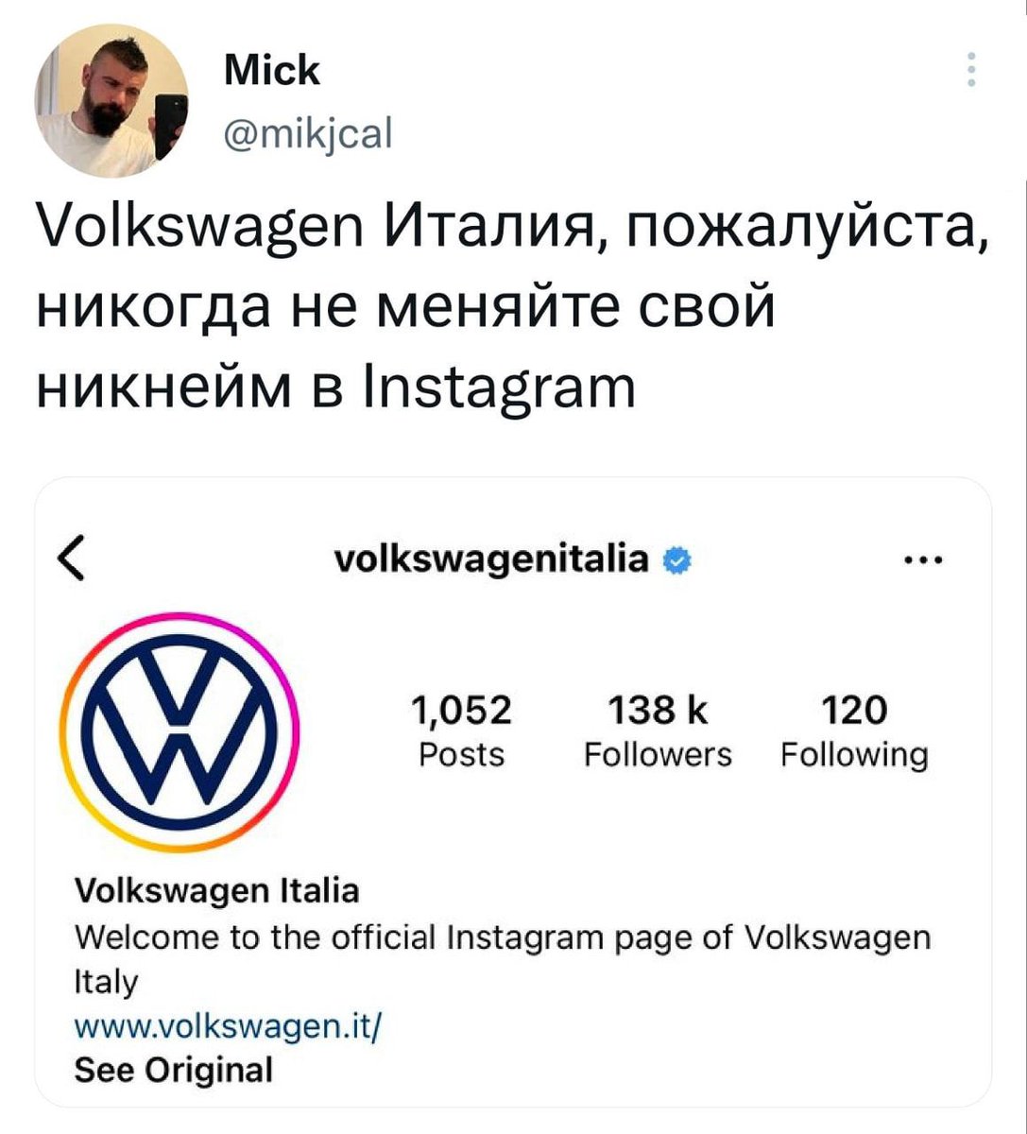
Task: View the 138 k Followers list
Action: (658, 730)
